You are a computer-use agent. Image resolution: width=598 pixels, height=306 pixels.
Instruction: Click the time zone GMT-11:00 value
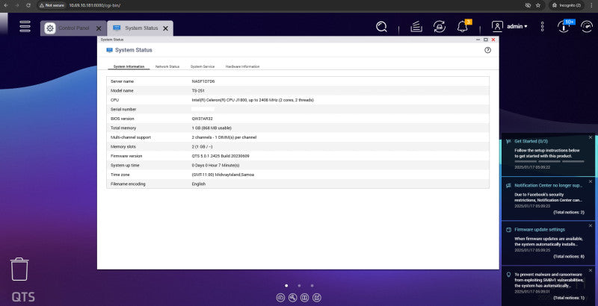tap(223, 175)
